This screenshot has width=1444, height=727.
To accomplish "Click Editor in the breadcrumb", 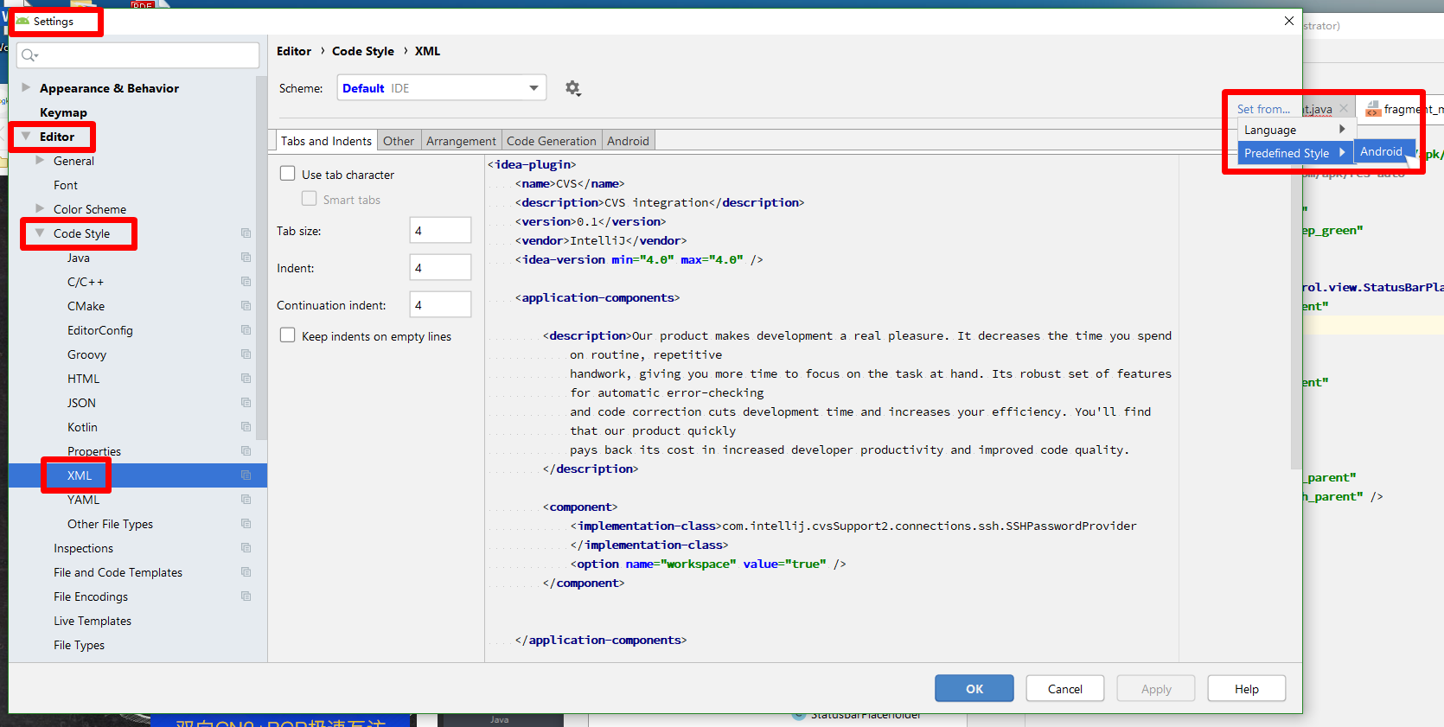I will [294, 51].
